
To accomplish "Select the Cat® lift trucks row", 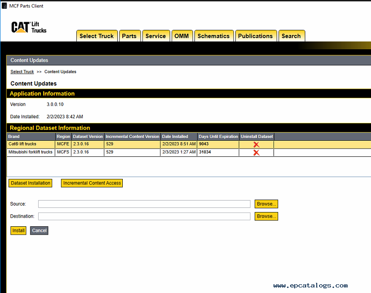I will (x=189, y=144).
